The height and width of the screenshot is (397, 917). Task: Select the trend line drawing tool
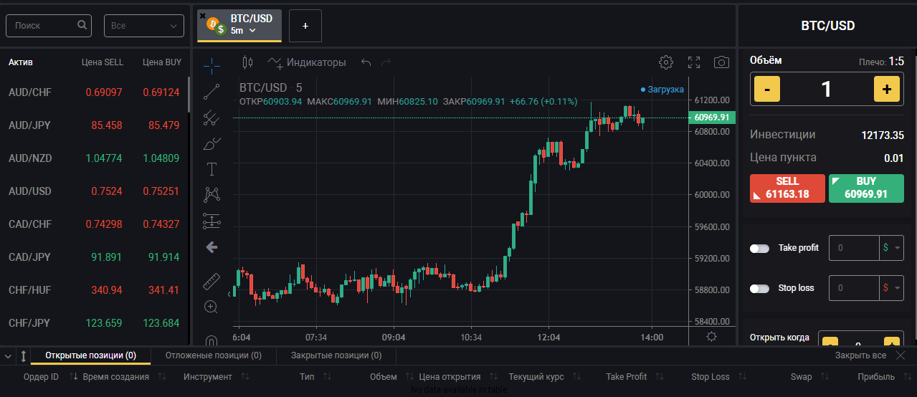click(212, 92)
